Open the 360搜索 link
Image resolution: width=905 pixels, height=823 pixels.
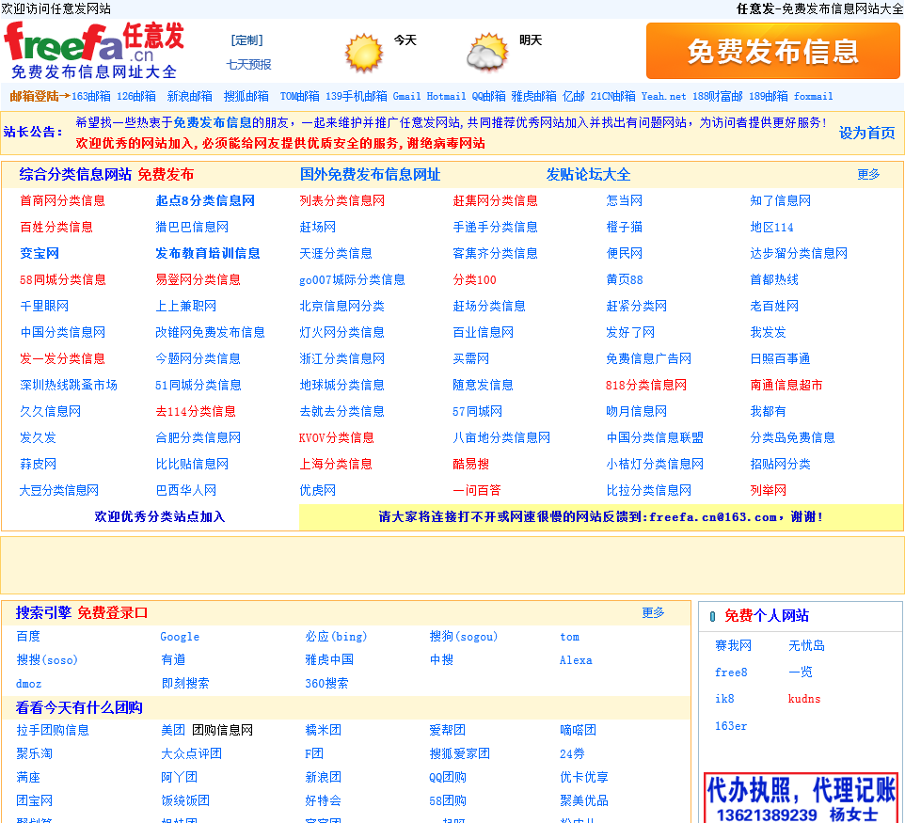point(326,684)
